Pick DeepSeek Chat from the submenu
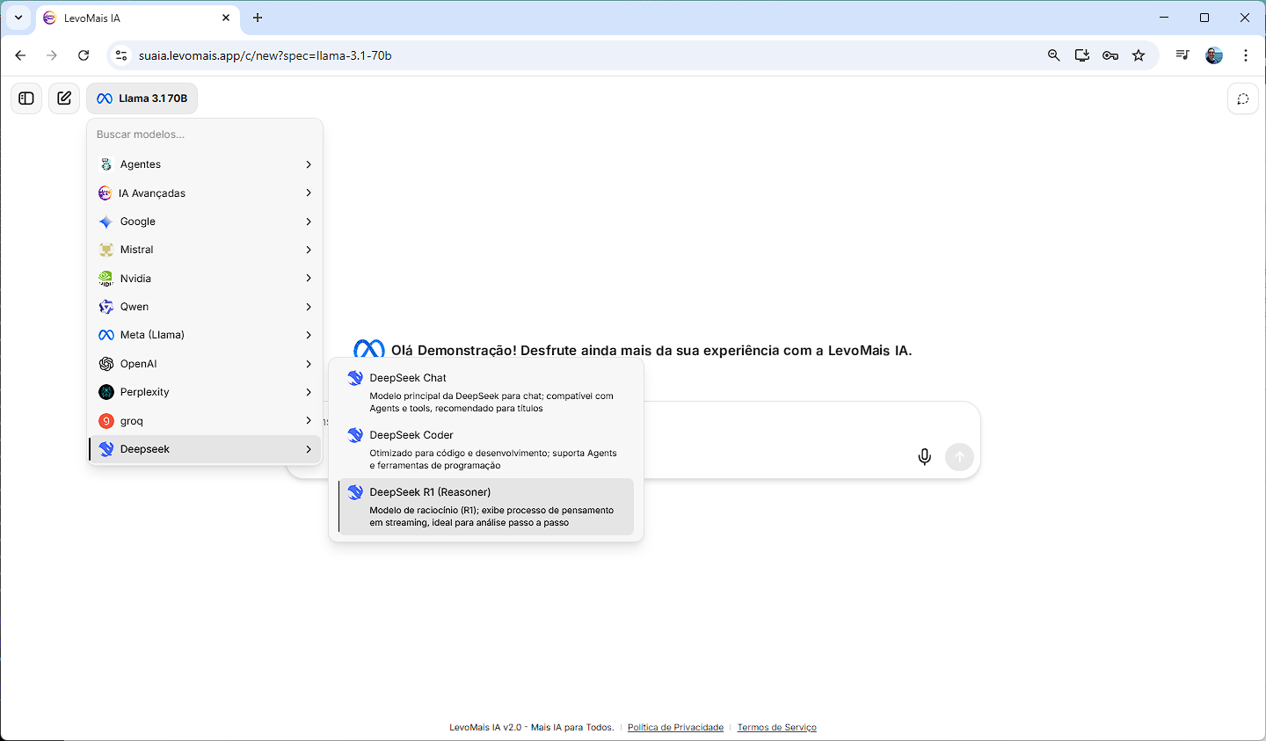The height and width of the screenshot is (741, 1266). click(486, 392)
